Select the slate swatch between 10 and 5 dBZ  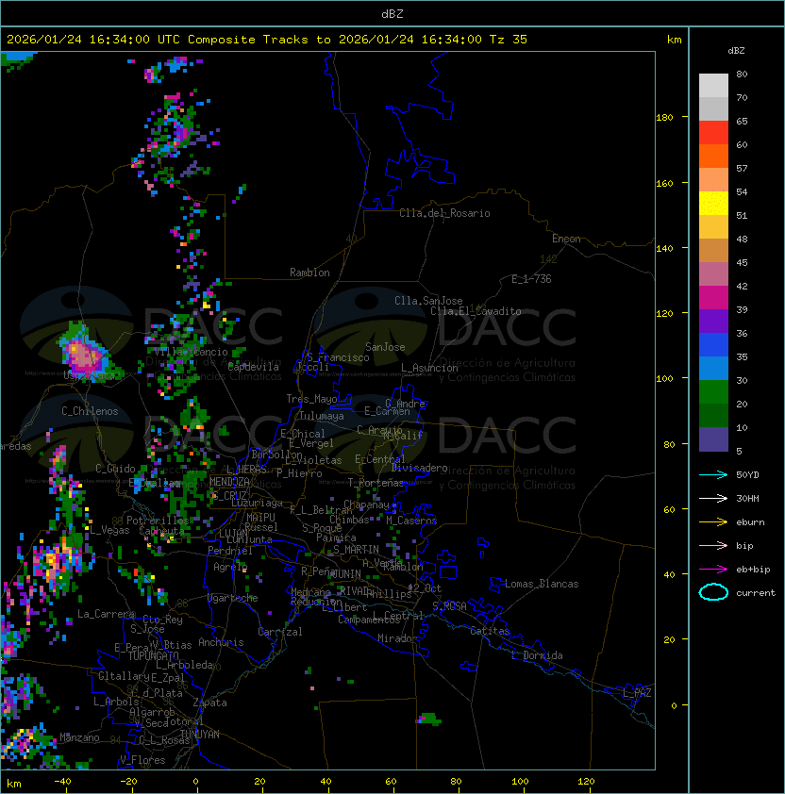pyautogui.click(x=713, y=439)
